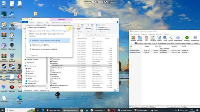Open OneDrive - Personal in navigation pane
This screenshot has width=200, height=112.
click(x=31, y=59)
